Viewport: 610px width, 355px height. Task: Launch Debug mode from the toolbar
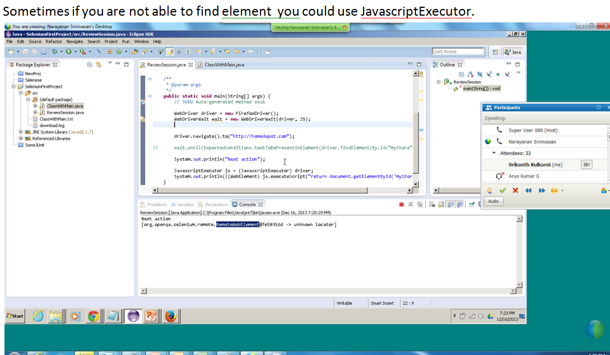54,51
